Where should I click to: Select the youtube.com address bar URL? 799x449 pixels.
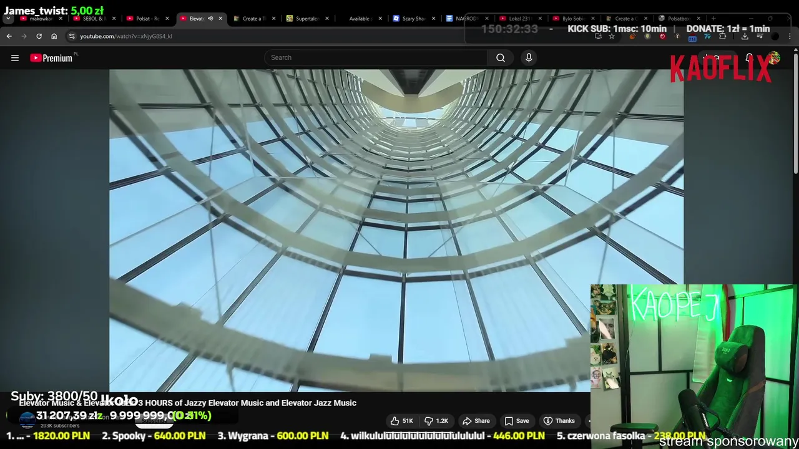click(126, 36)
